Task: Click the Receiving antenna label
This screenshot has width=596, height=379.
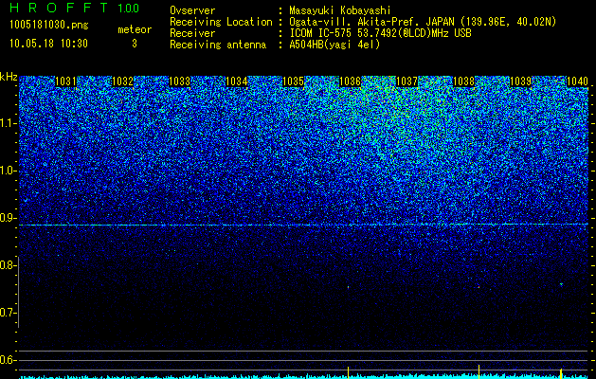Action: click(x=218, y=45)
